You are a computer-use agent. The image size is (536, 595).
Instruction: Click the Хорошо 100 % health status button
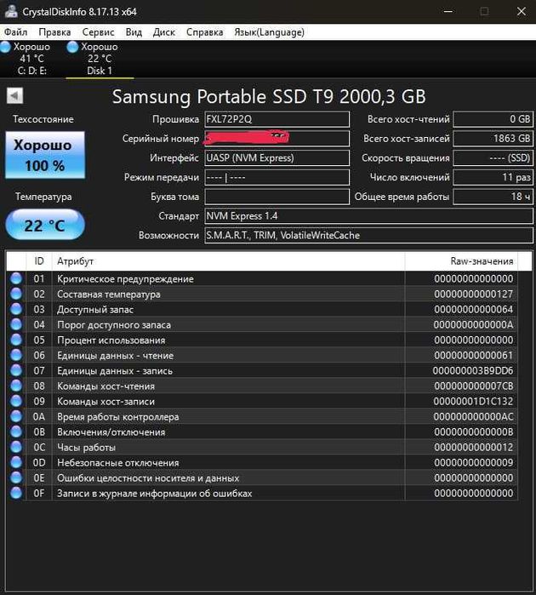pyautogui.click(x=45, y=155)
